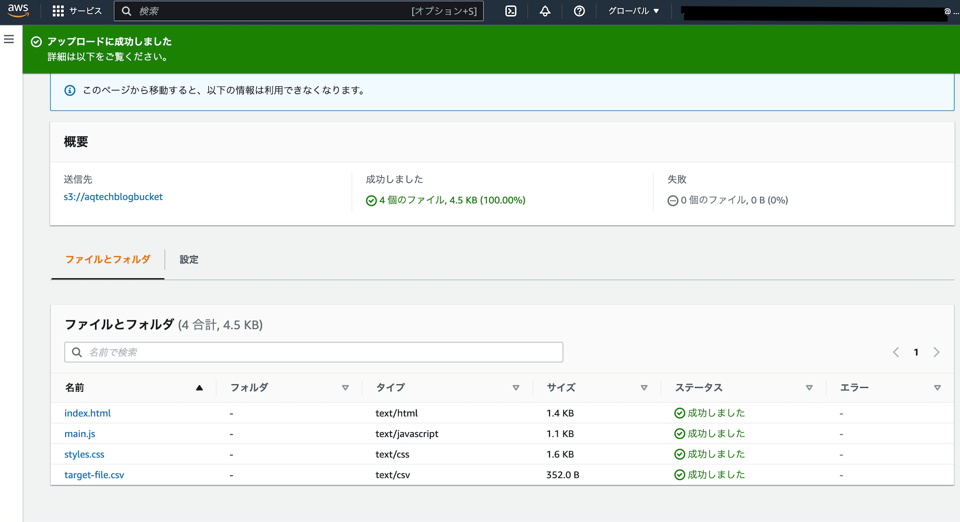Click the 4 個のファイル, 4.5 KB (100.00%) text
Image resolution: width=960 pixels, height=522 pixels.
click(452, 200)
